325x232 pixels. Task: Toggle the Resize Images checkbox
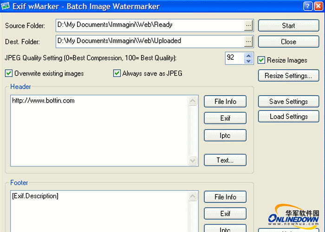point(261,60)
